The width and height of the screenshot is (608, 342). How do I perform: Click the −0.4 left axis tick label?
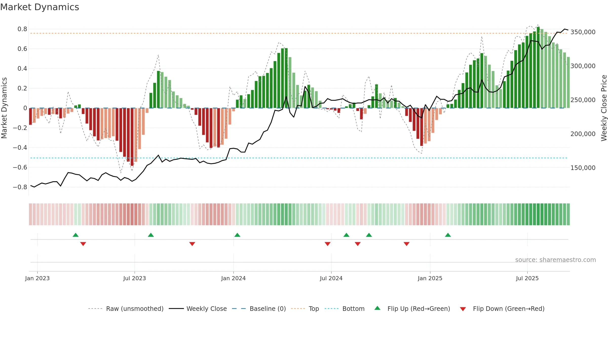(x=20, y=148)
